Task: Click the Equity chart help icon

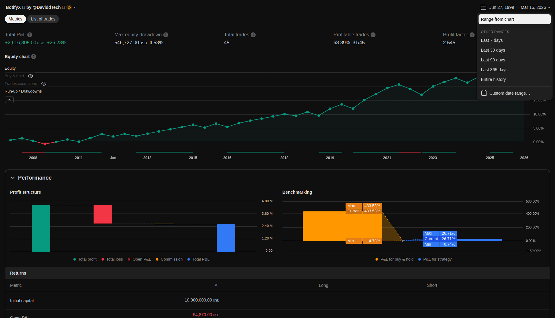Action: point(34,57)
